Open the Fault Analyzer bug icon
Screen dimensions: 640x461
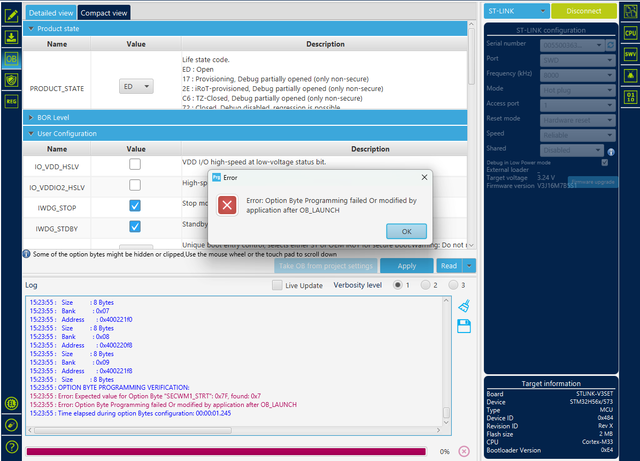[x=630, y=75]
